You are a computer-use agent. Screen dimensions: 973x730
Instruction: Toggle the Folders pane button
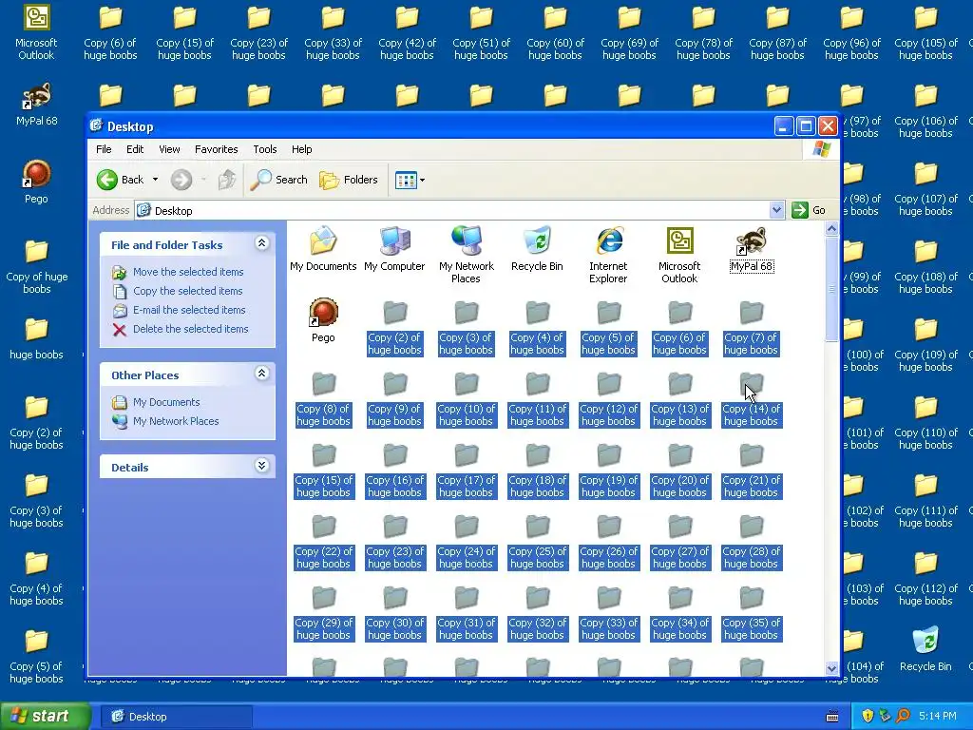[x=349, y=180]
